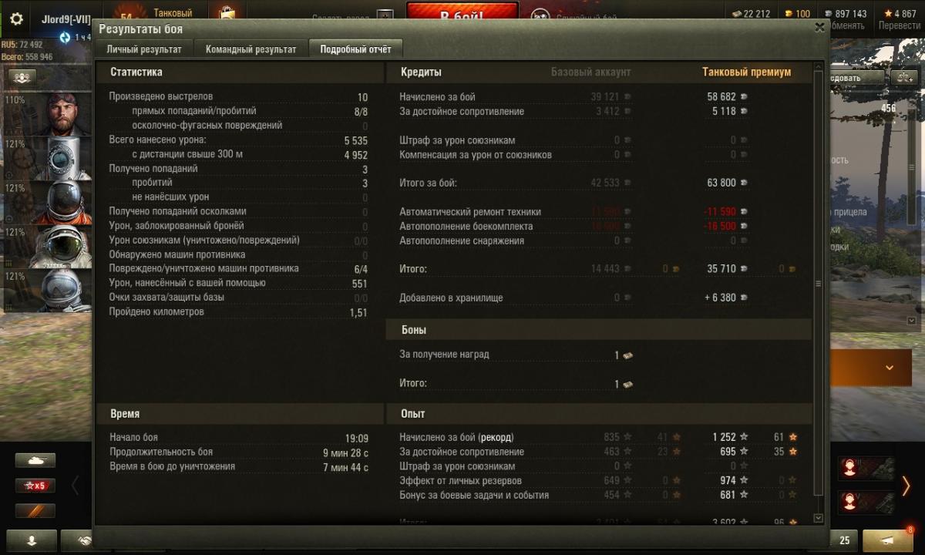Toggle the x5 experience bonus filter
This screenshot has width=925, height=555.
[x=35, y=486]
